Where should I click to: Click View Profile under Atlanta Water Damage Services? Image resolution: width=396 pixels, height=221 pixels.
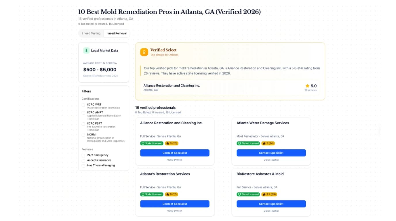pos(271,160)
